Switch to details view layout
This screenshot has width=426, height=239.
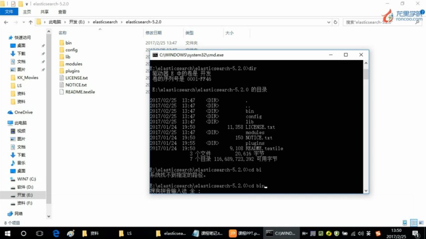414,222
